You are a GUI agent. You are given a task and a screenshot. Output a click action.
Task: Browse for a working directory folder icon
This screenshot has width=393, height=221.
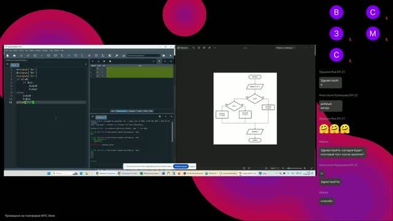[164, 55]
